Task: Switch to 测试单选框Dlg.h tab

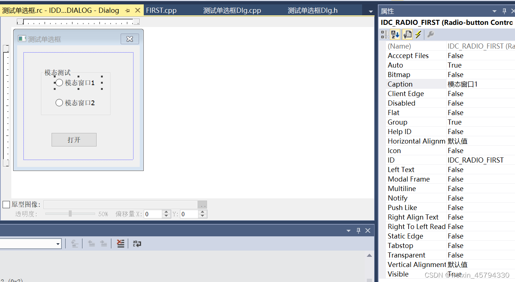Action: 313,11
